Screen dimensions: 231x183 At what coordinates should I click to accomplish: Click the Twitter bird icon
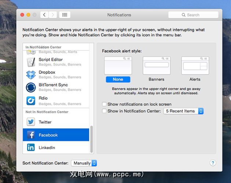(x=31, y=122)
